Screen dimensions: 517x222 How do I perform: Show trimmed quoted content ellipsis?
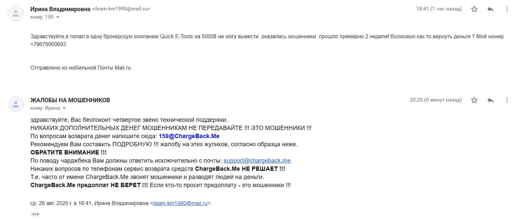[x=35, y=214]
